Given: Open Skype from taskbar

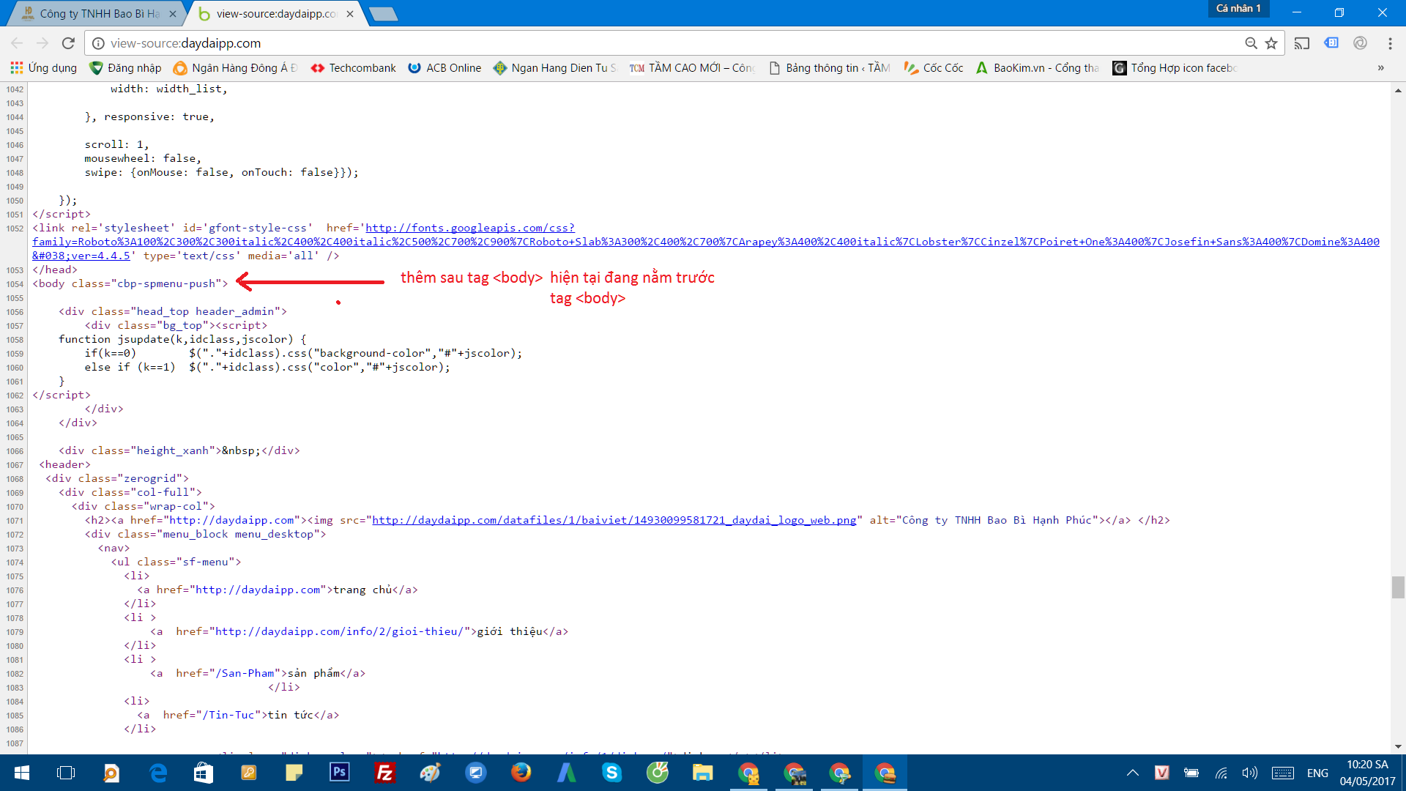Looking at the screenshot, I should (x=611, y=773).
